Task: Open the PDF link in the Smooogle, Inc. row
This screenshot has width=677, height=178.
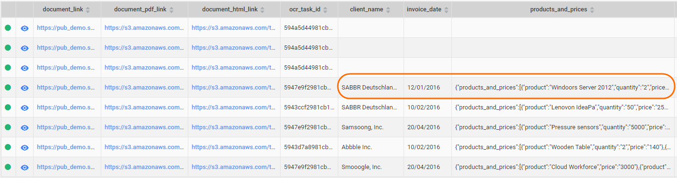Action: (x=144, y=167)
